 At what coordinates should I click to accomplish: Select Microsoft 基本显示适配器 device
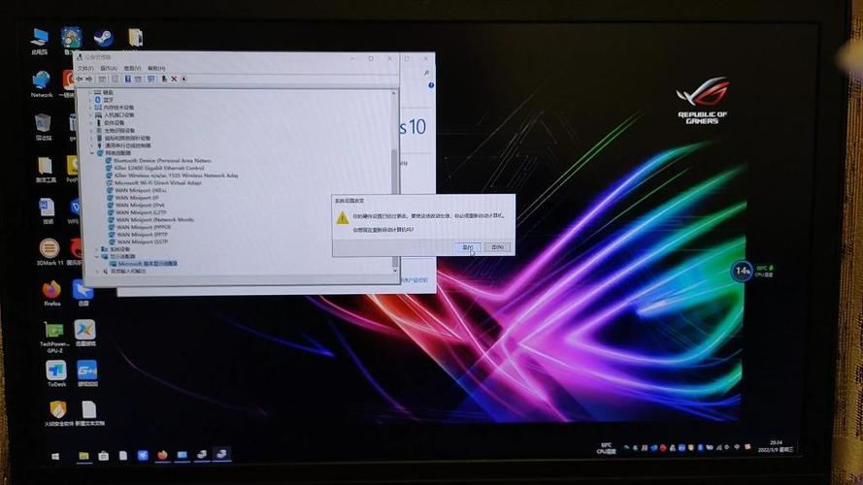(144, 264)
